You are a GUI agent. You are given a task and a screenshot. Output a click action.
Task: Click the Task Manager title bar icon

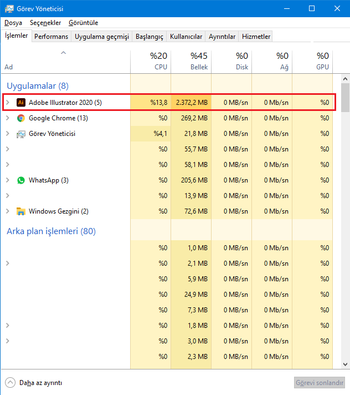[x=9, y=8]
